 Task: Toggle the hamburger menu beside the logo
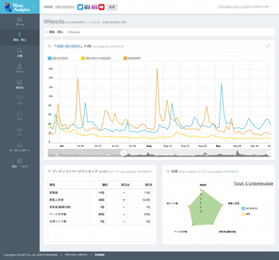coord(33,7)
